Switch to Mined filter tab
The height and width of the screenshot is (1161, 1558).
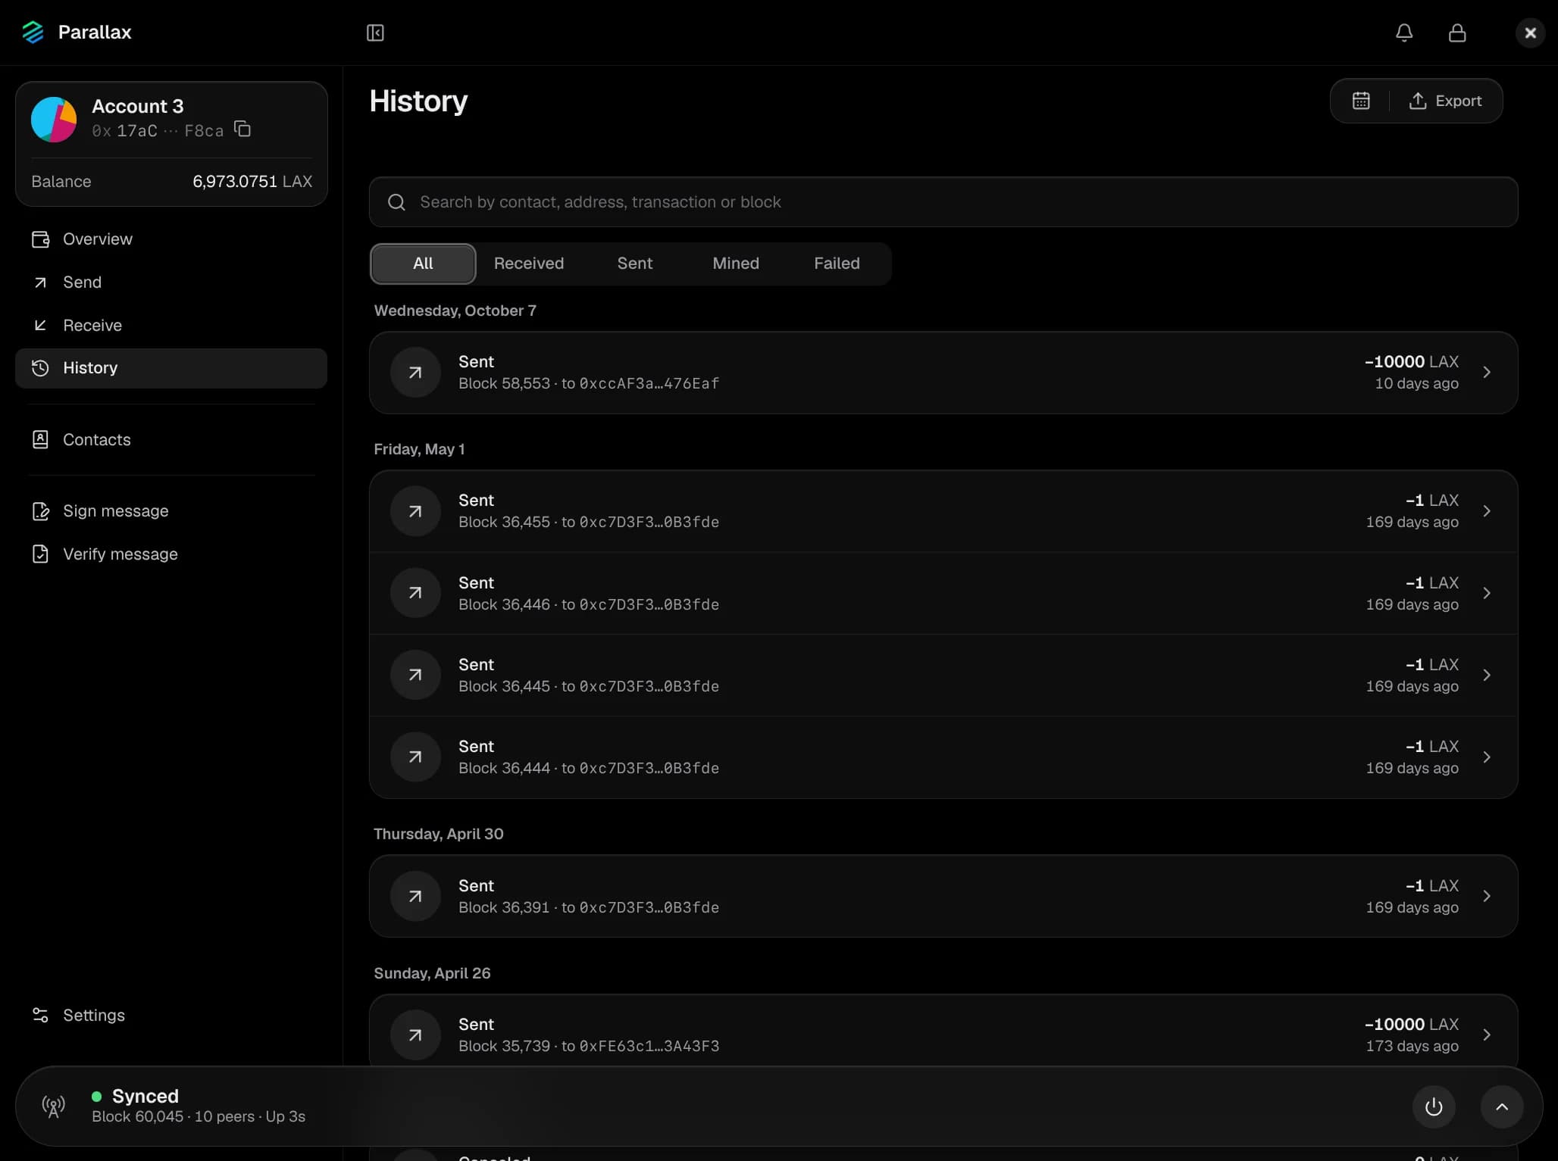tap(736, 264)
